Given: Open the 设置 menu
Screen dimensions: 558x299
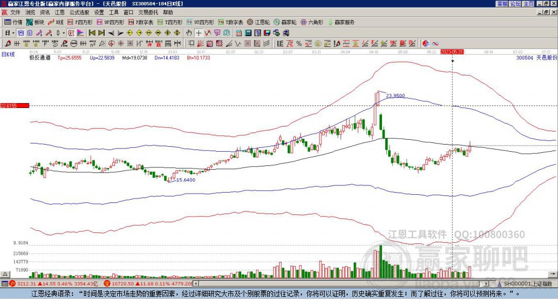Looking at the screenshot, I should pos(99,13).
